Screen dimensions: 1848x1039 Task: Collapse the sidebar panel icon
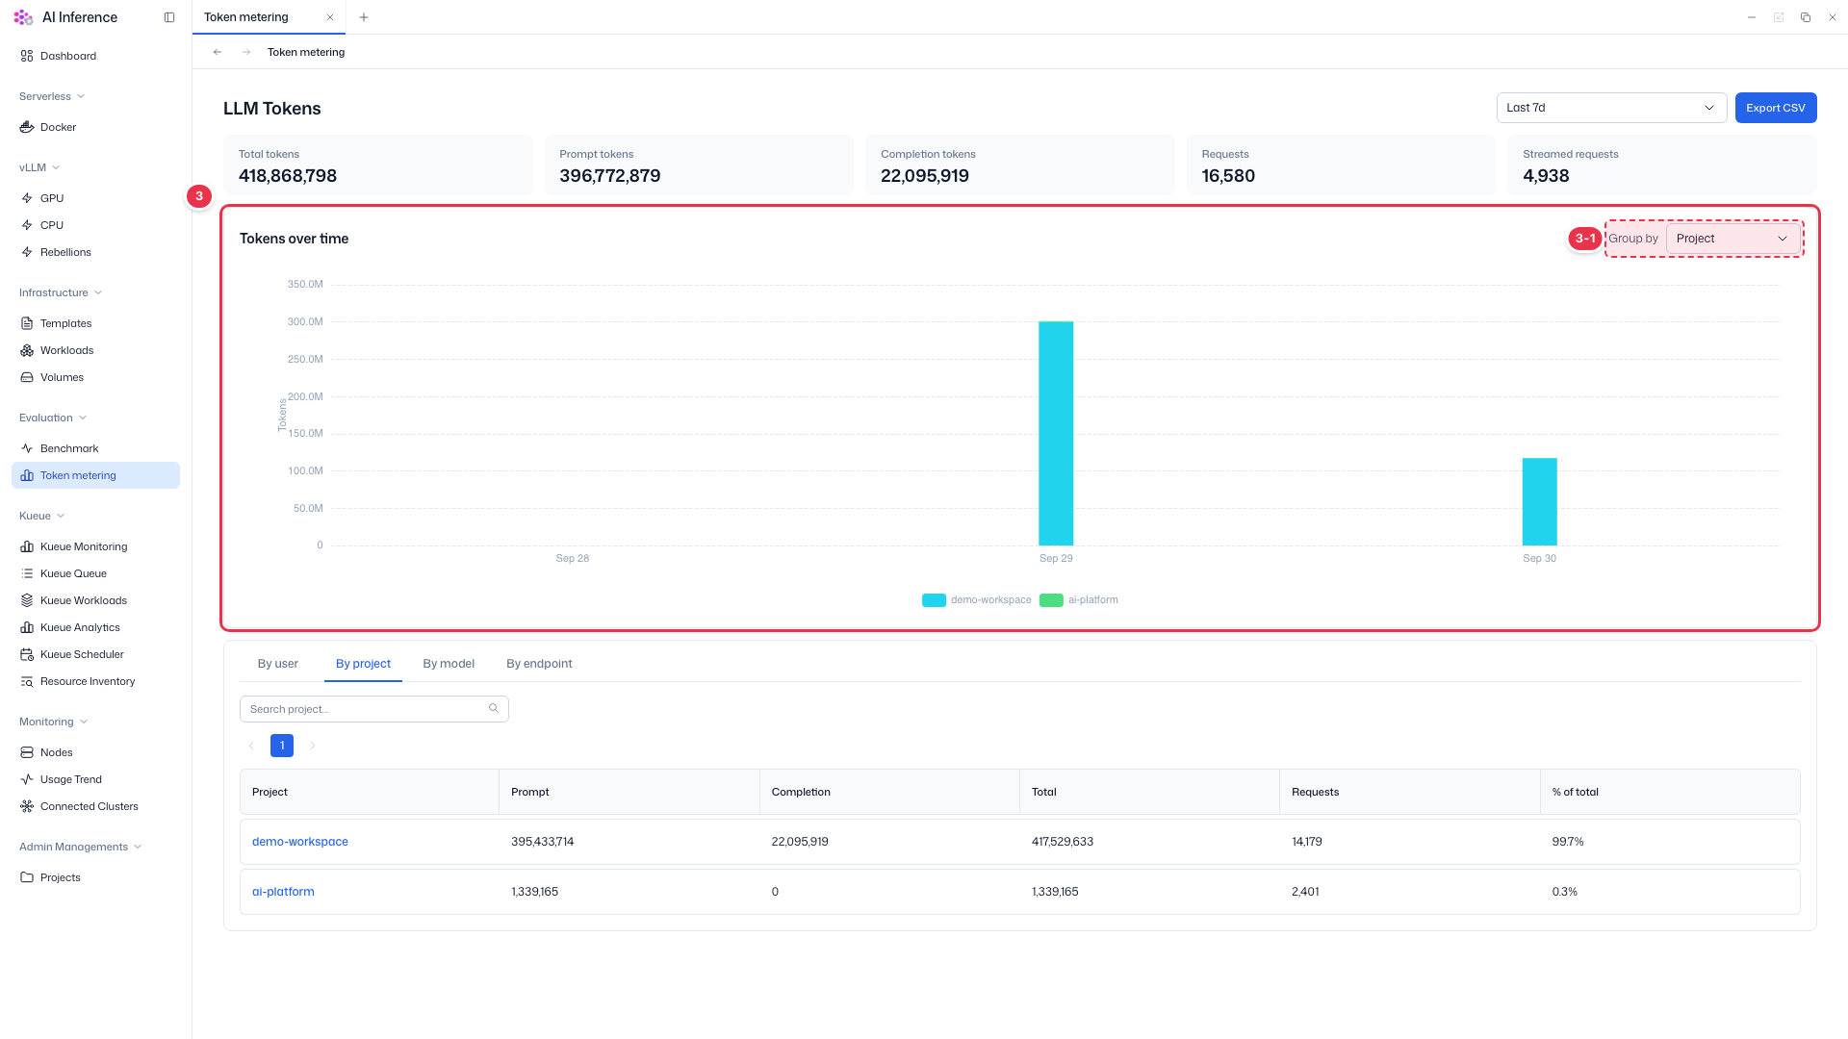pyautogui.click(x=169, y=17)
